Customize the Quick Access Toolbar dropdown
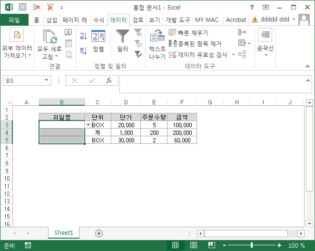 coord(62,8)
